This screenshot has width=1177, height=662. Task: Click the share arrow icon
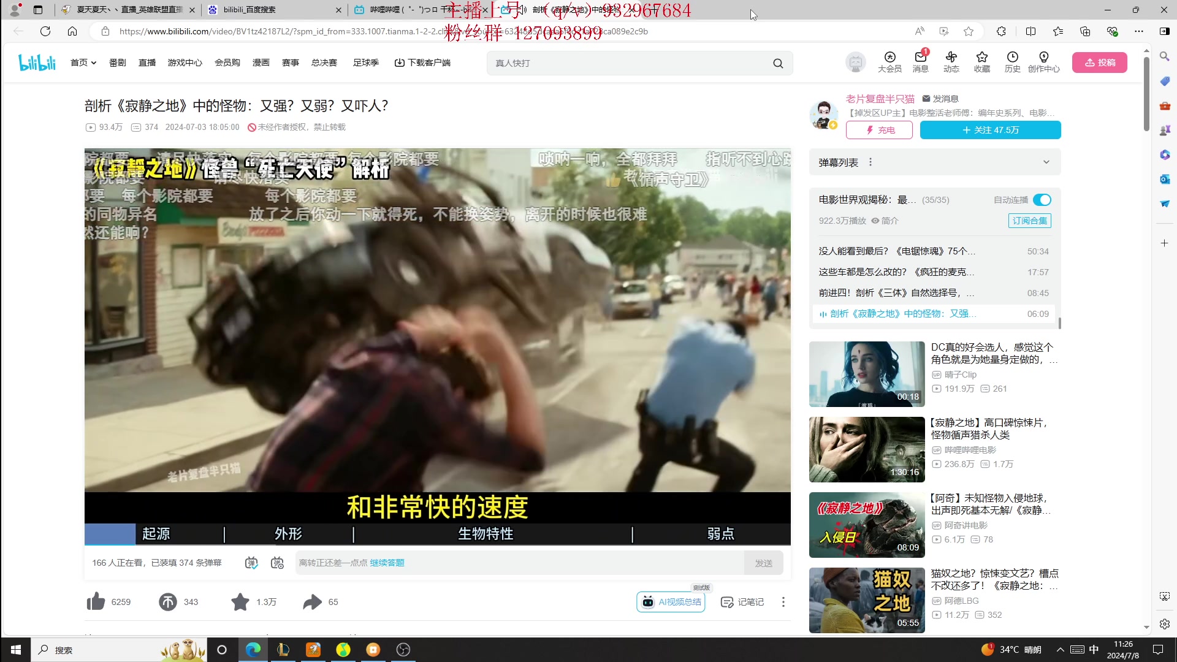(312, 602)
